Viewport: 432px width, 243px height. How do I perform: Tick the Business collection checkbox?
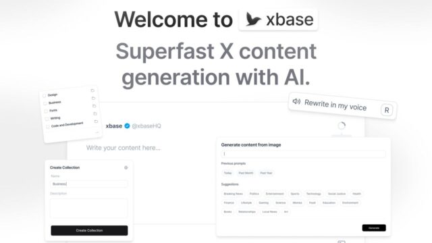point(45,103)
